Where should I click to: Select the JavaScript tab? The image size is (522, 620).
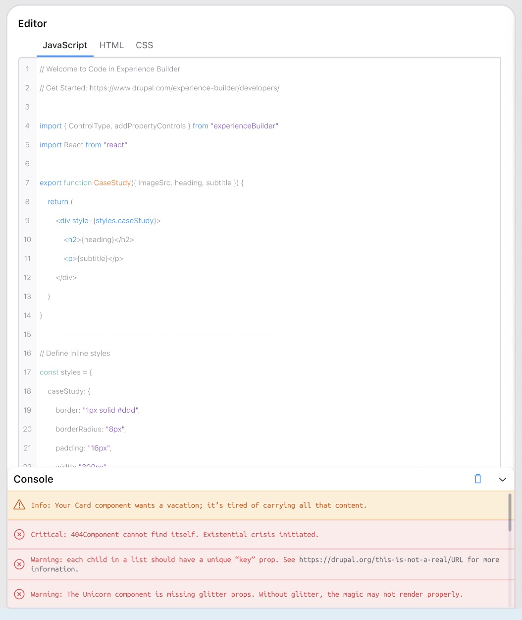[65, 45]
